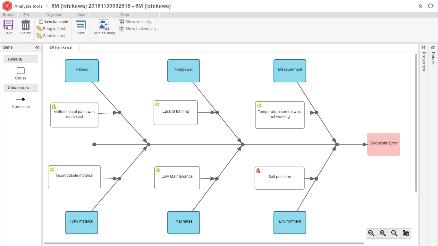Screen dimensions: 438x246
Task: Click the folder icon next to zoom tools
Action: [x=406, y=233]
